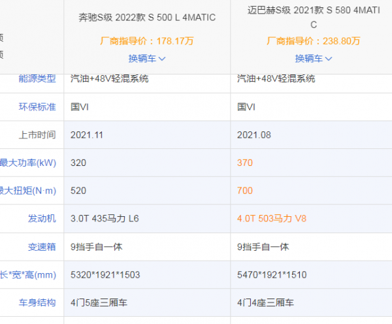Click the 奔驰S级 2022款 S 500 L 4MATIC title
Screen dimensions: 392x324
point(147,18)
